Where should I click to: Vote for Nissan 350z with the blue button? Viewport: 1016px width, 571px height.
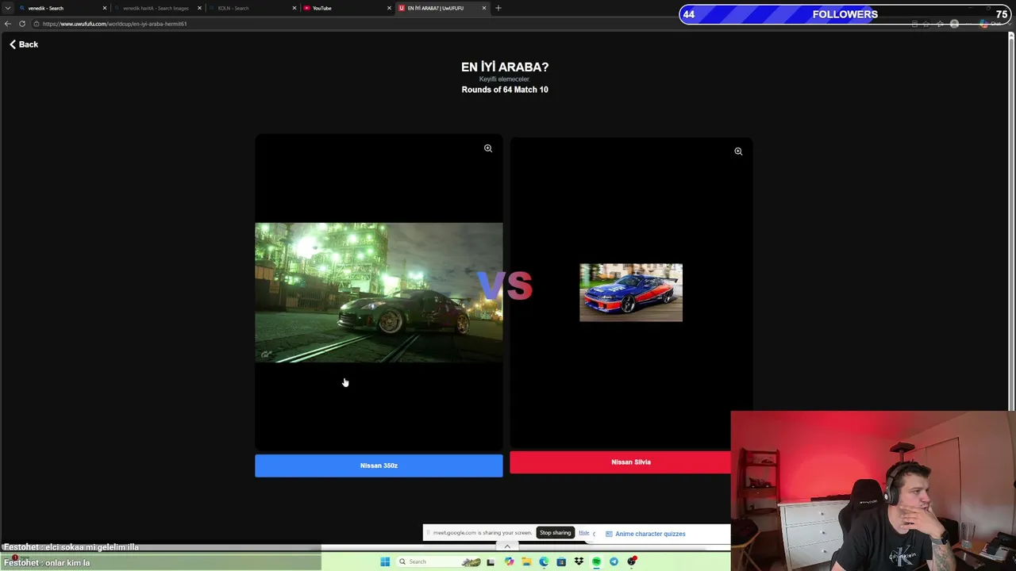(x=379, y=466)
